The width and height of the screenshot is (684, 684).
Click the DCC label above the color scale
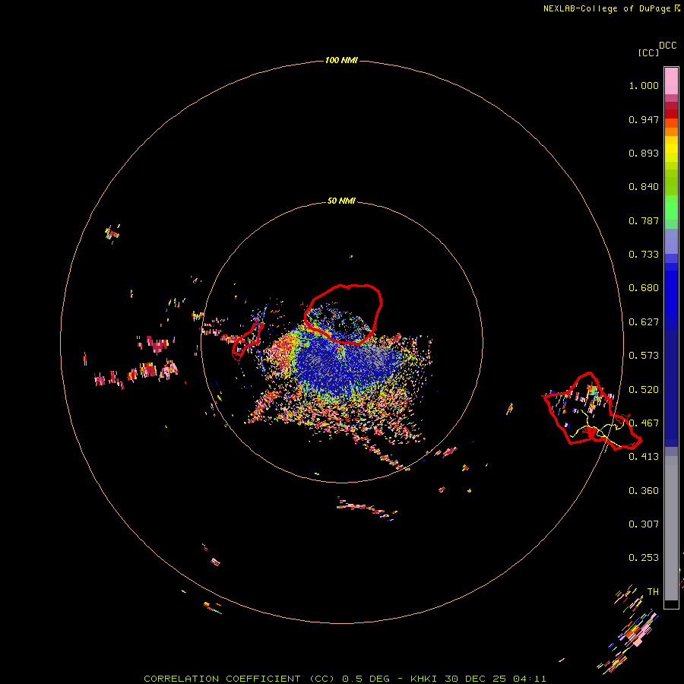(x=667, y=46)
